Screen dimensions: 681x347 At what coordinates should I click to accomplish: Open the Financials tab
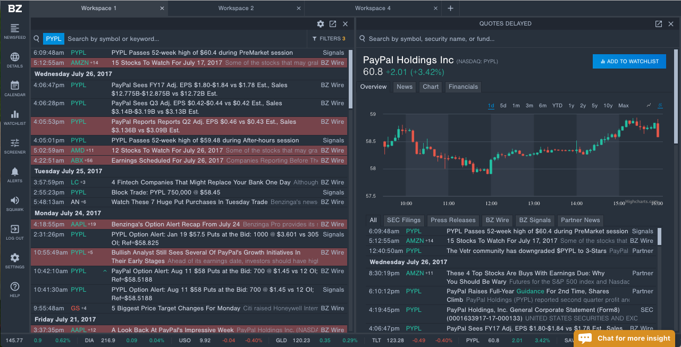tap(463, 87)
